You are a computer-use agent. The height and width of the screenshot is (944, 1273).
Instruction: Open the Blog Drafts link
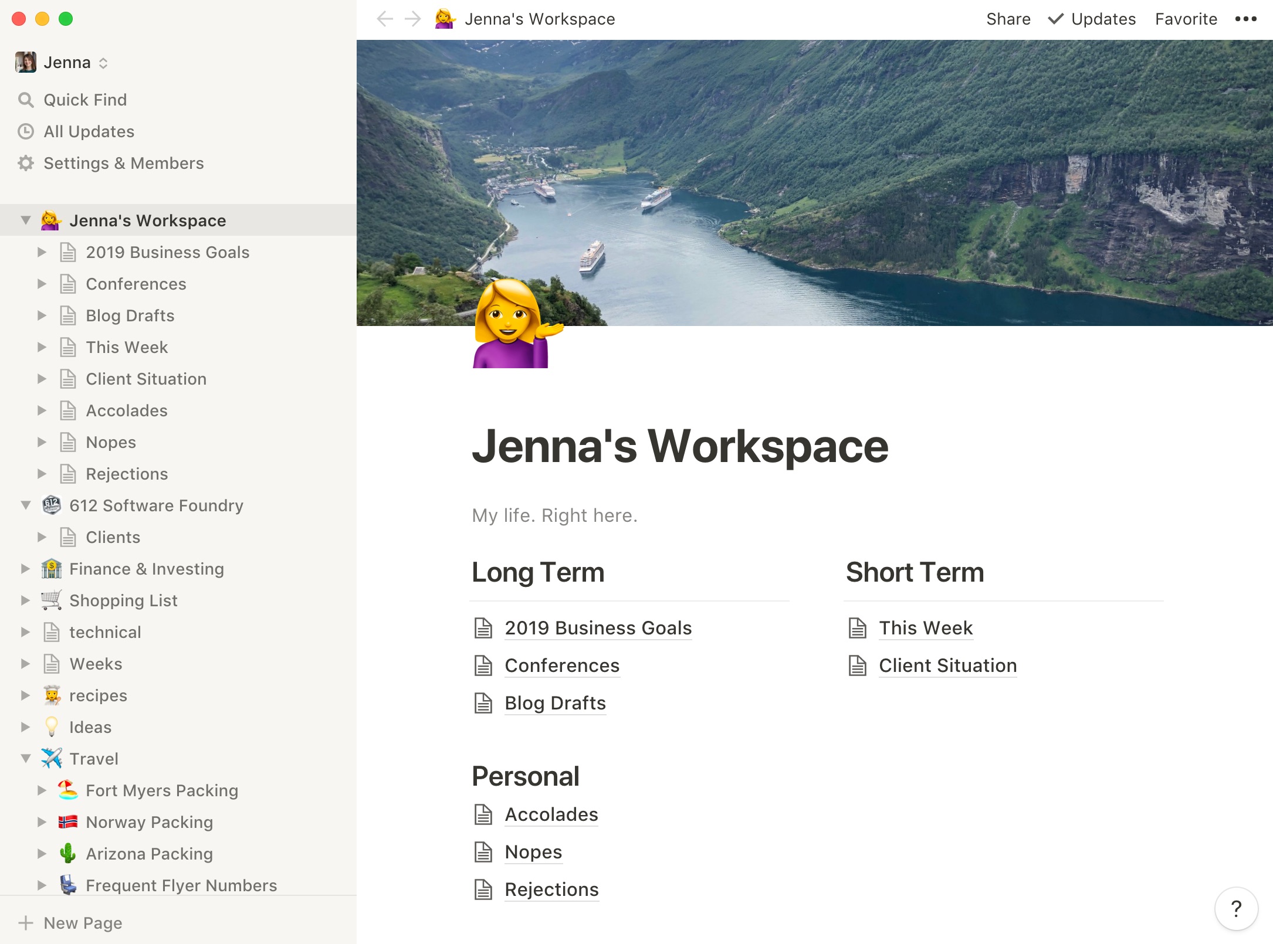[556, 703]
